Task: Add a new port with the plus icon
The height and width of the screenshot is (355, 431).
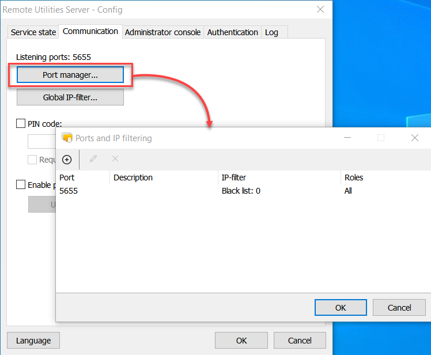Action: (x=67, y=160)
